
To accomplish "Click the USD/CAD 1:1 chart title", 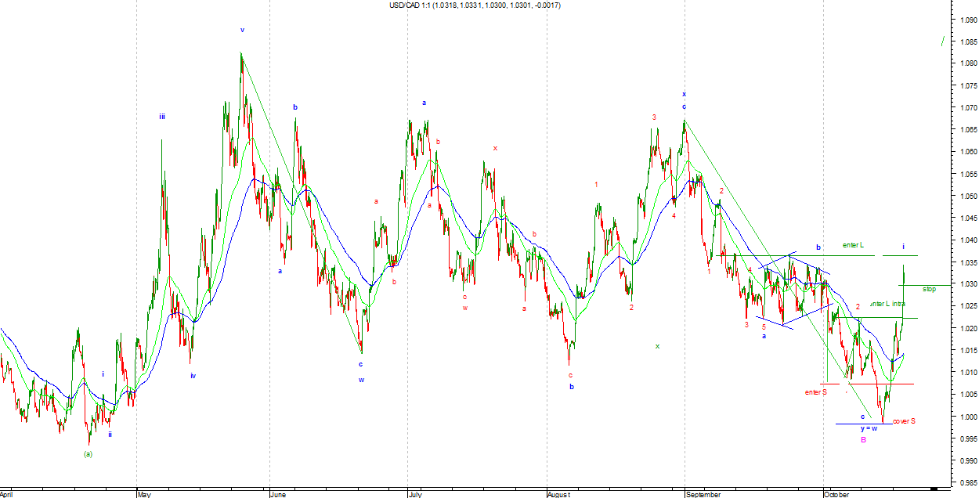I will [x=475, y=5].
